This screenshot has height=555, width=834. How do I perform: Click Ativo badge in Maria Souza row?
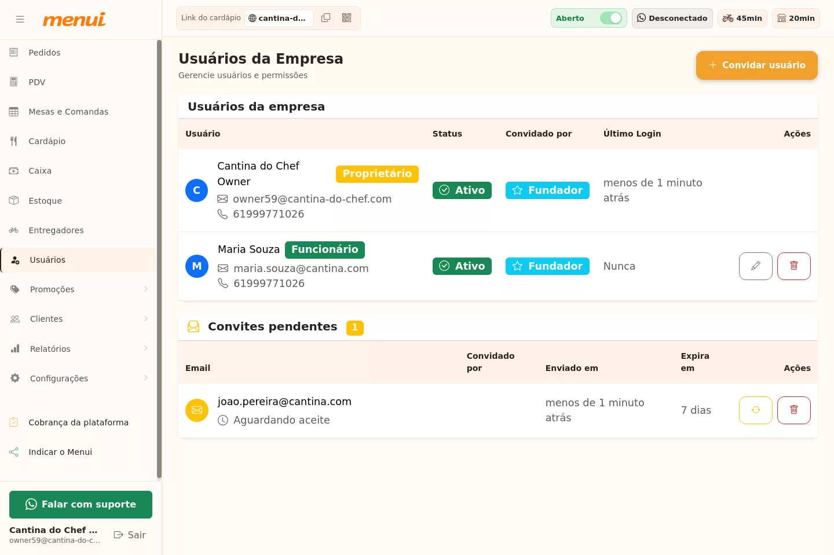click(x=462, y=266)
